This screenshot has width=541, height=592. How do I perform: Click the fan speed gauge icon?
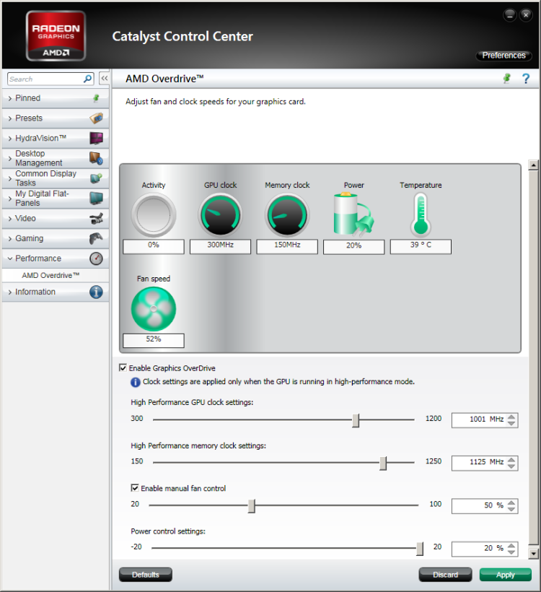coord(153,308)
